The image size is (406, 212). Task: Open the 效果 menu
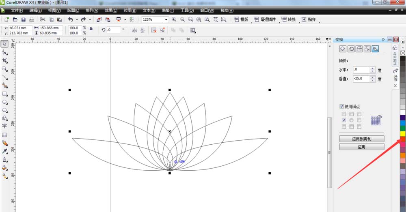tap(111, 11)
